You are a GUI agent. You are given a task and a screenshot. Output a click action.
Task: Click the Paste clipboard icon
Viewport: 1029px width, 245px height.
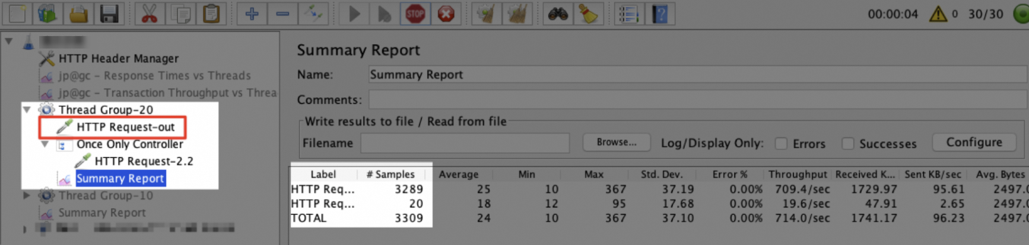211,14
